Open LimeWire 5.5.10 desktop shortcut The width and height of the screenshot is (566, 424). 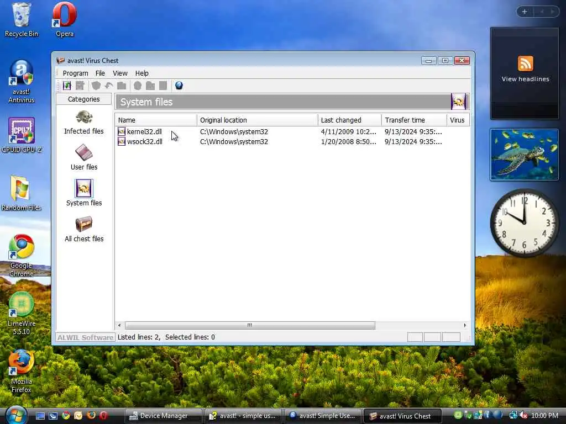(22, 314)
